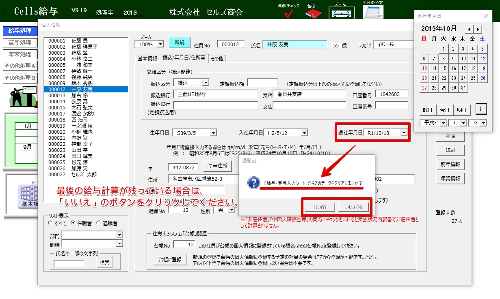Close the 退社年月日 calendar popup

(486, 16)
